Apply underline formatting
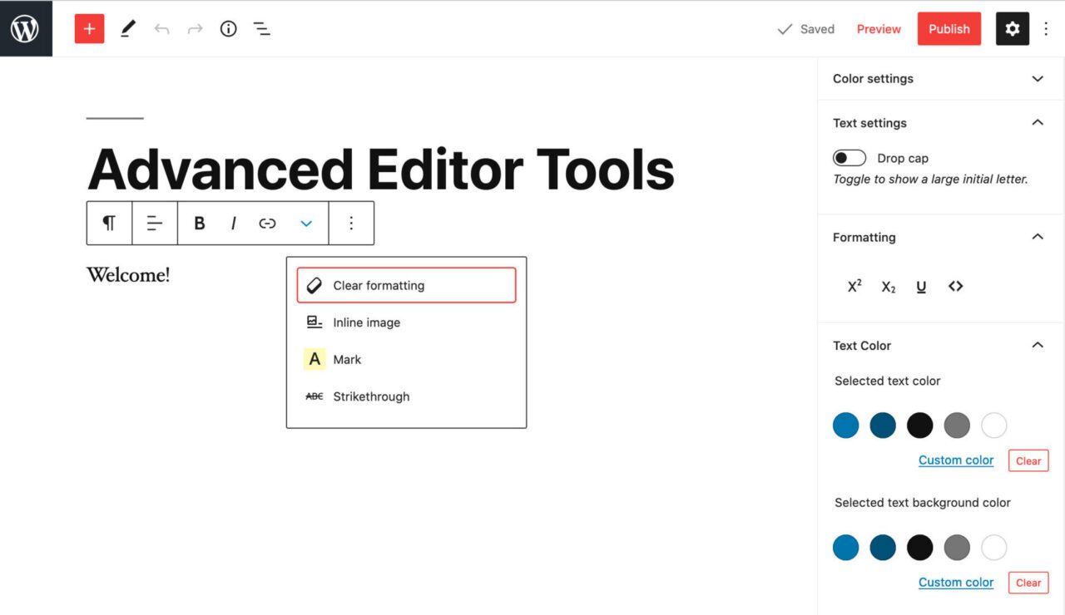Screen dimensions: 1065x615 pos(920,286)
